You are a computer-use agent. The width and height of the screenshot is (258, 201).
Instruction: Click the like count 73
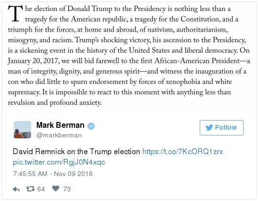pyautogui.click(x=67, y=189)
